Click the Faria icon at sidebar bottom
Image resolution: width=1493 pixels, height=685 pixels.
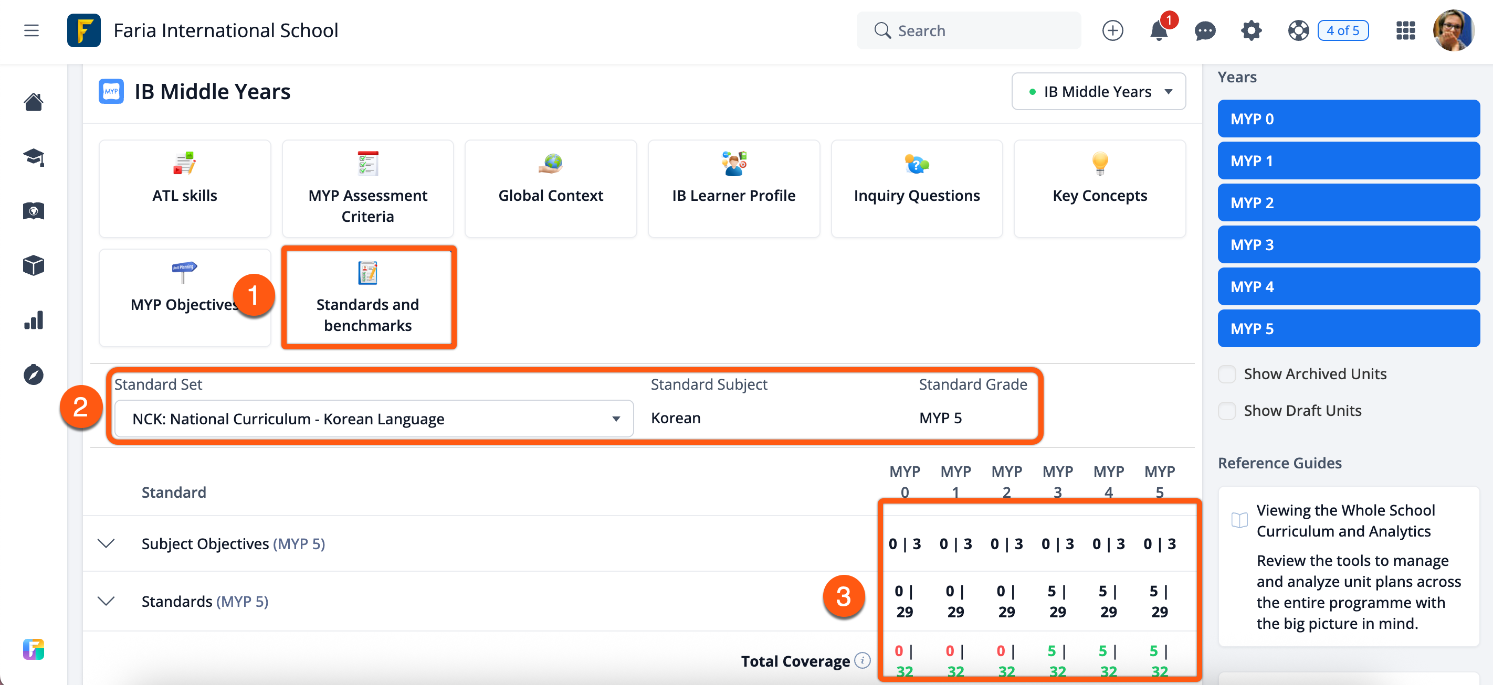[33, 649]
